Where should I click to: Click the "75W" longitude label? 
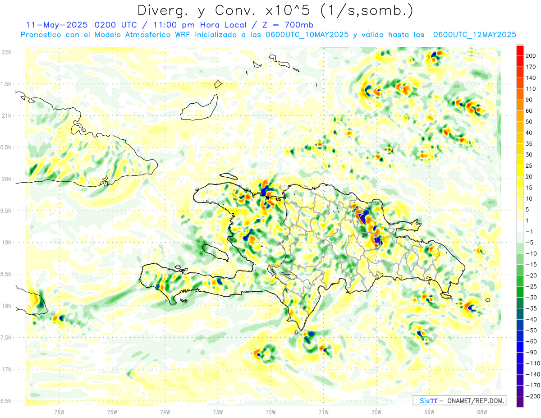(112, 412)
